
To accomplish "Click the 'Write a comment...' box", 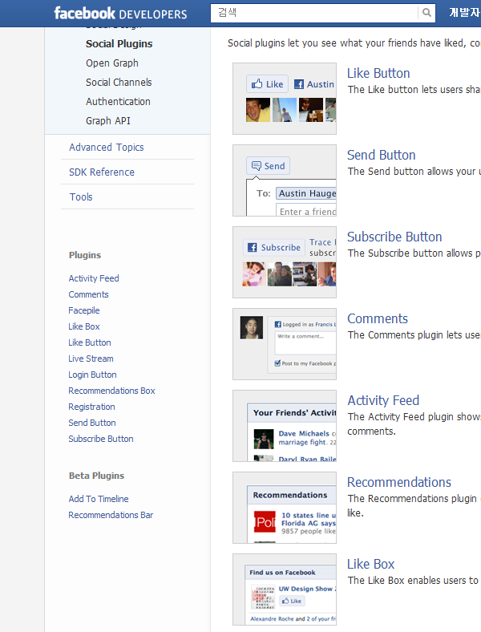I will [305, 342].
